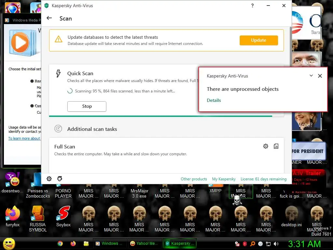Viewport: 333px width, 250px height.
Task: Click the network tray icon
Action: point(268,244)
